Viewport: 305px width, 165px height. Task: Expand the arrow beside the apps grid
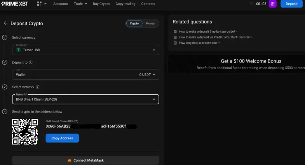pyautogui.click(x=45, y=4)
